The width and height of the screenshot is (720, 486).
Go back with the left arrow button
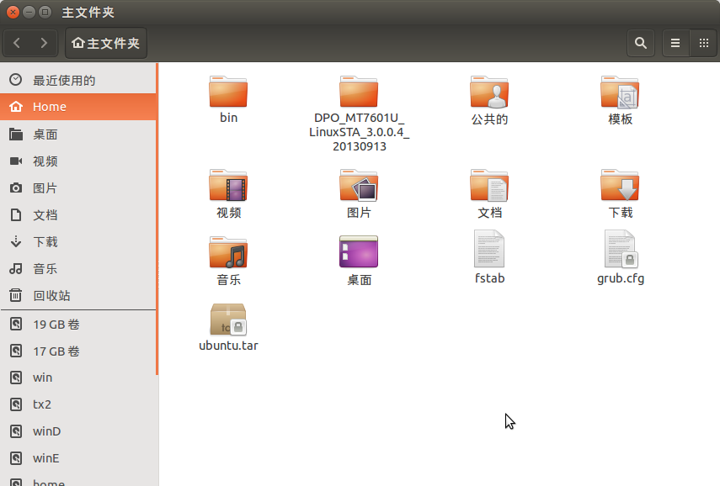[x=17, y=43]
